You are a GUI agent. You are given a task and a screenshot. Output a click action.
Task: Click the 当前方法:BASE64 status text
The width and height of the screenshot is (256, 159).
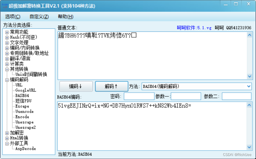pyautogui.click(x=75, y=154)
